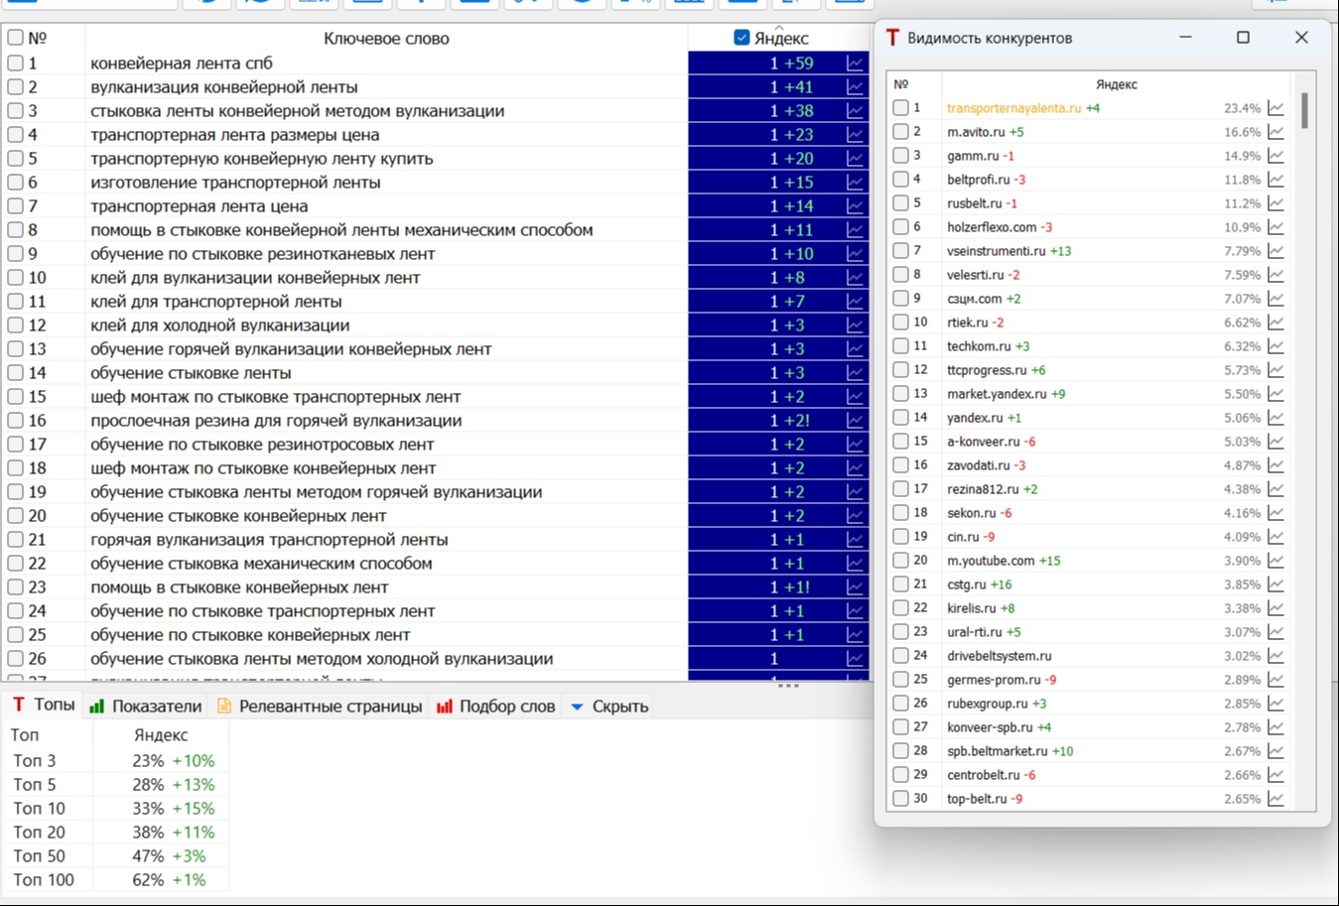Select competitor cstg.ru
This screenshot has width=1339, height=906.
[x=966, y=584]
